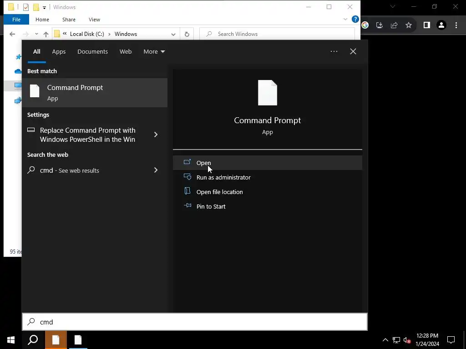
Task: Click the search box containing cmd
Action: point(195,322)
